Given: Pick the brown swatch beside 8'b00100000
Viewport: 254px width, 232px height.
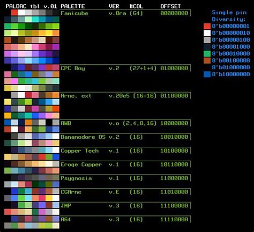Looking at the screenshot, I should pos(207,61).
